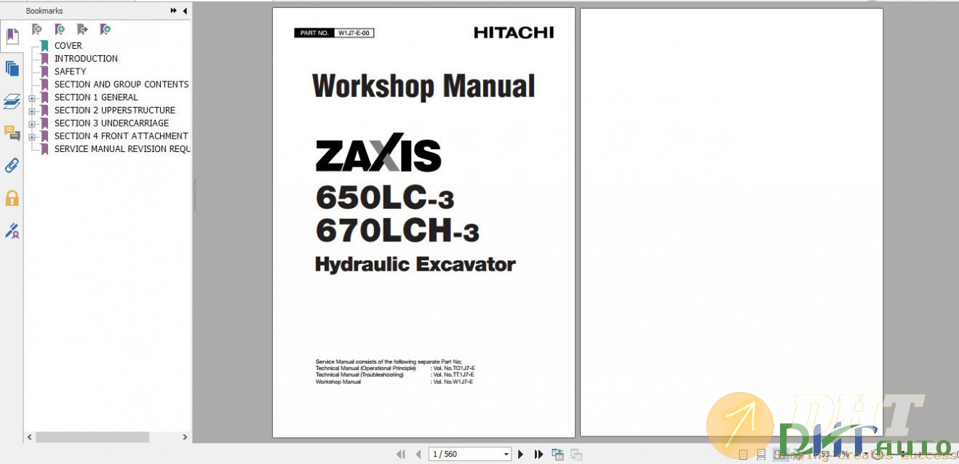The height and width of the screenshot is (464, 959).
Task: Select SECTION 2 UPPERSTRUCTURE bookmark text
Action: 115,111
